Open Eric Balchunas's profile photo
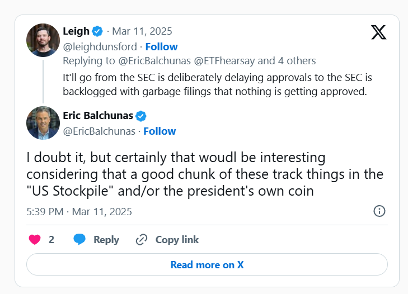The height and width of the screenshot is (294, 408). 43,123
